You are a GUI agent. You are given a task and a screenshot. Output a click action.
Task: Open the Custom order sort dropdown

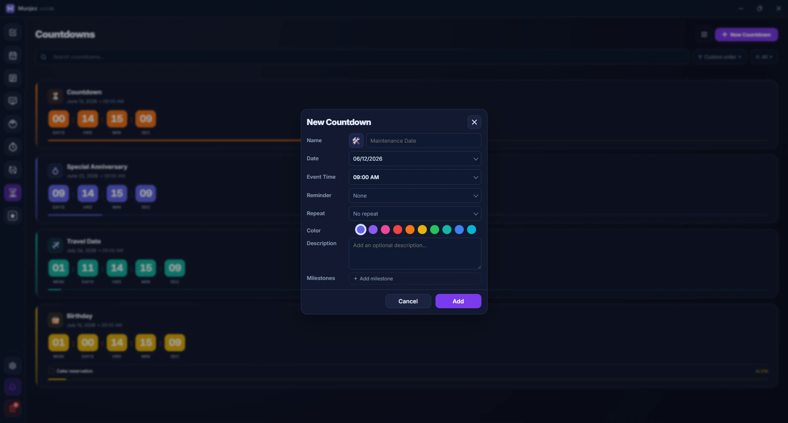719,57
